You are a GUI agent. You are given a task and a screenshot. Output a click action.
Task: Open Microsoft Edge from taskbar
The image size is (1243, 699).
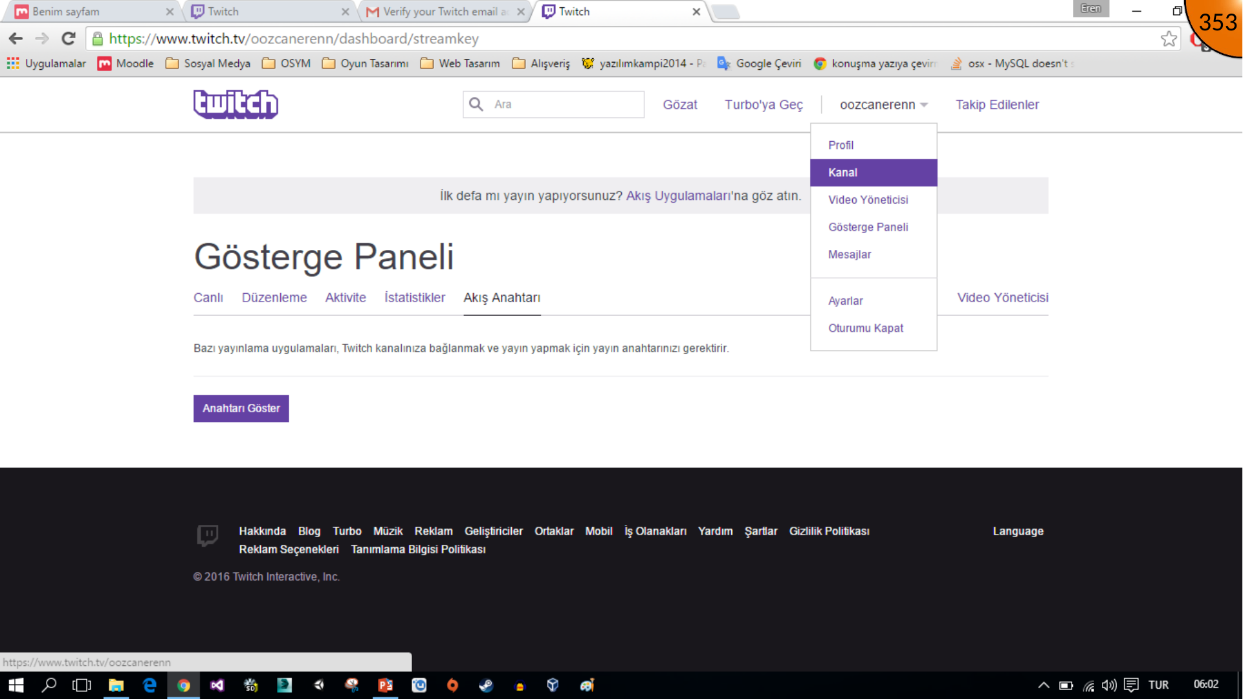149,685
